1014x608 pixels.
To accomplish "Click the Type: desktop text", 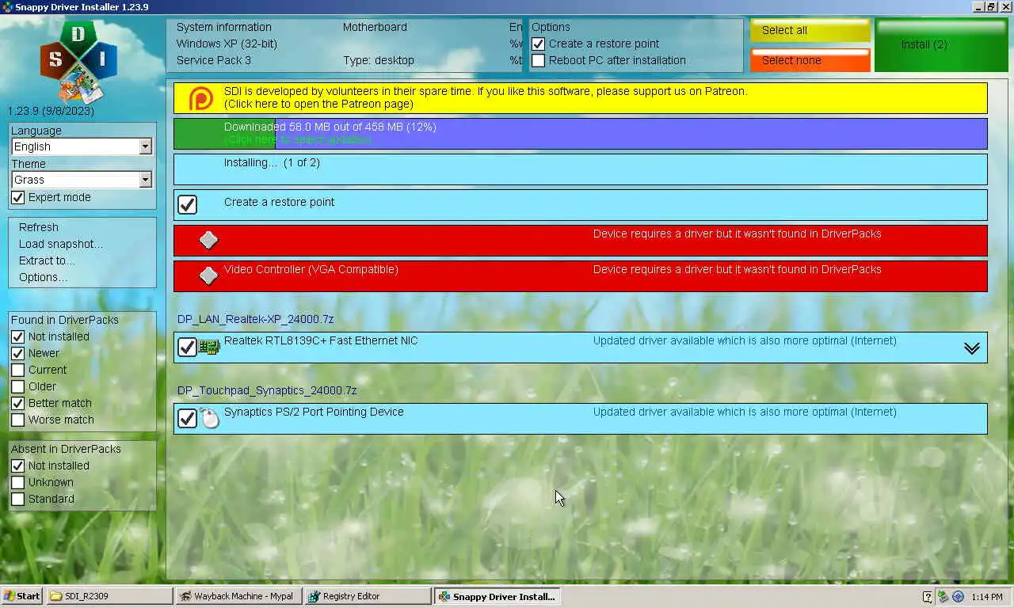I will click(379, 60).
